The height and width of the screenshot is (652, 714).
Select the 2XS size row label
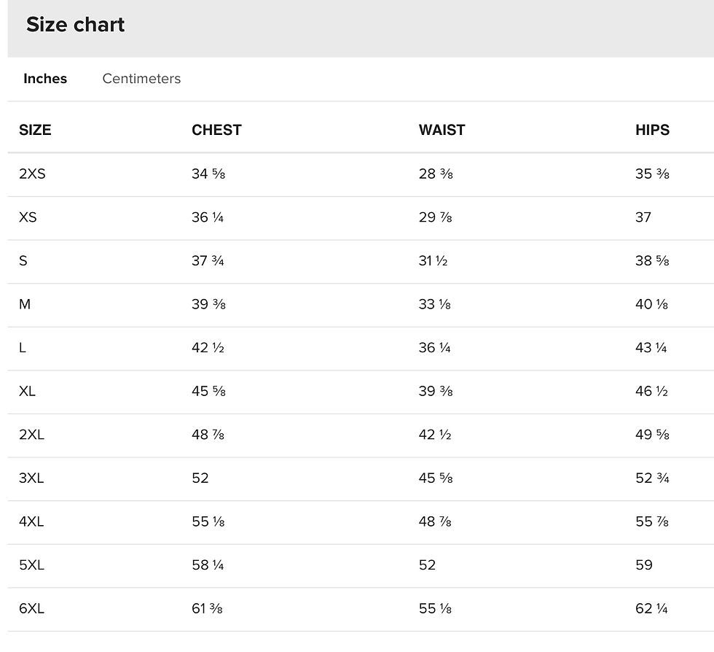(x=32, y=174)
